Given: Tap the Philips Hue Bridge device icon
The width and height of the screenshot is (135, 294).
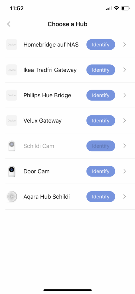Looking at the screenshot, I should pyautogui.click(x=12, y=95).
